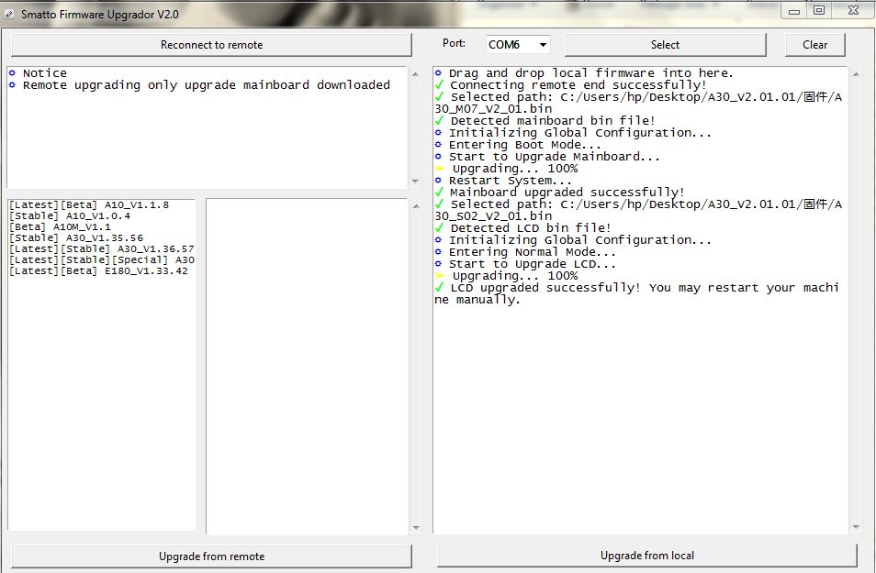Clear the log with Clear button
876x573 pixels.
click(814, 45)
